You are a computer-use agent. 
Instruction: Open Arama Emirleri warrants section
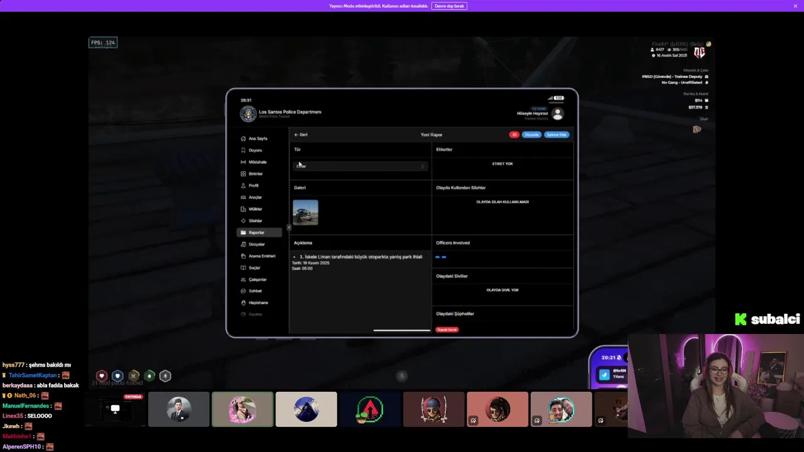point(259,256)
